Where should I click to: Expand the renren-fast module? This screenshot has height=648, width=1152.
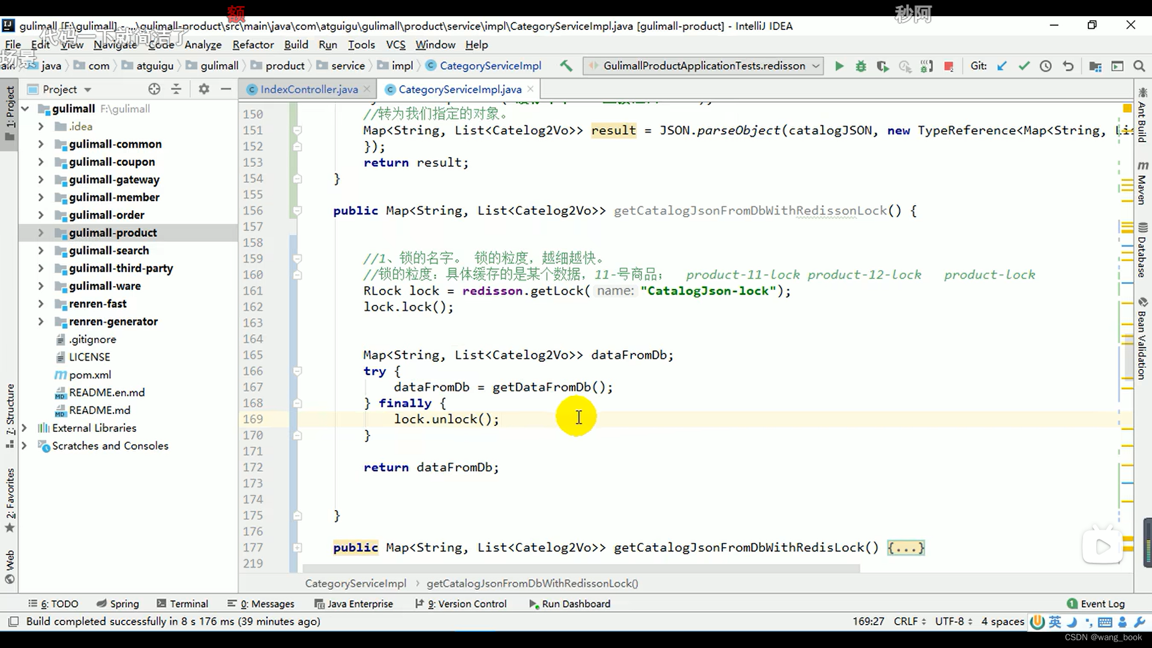(x=41, y=304)
